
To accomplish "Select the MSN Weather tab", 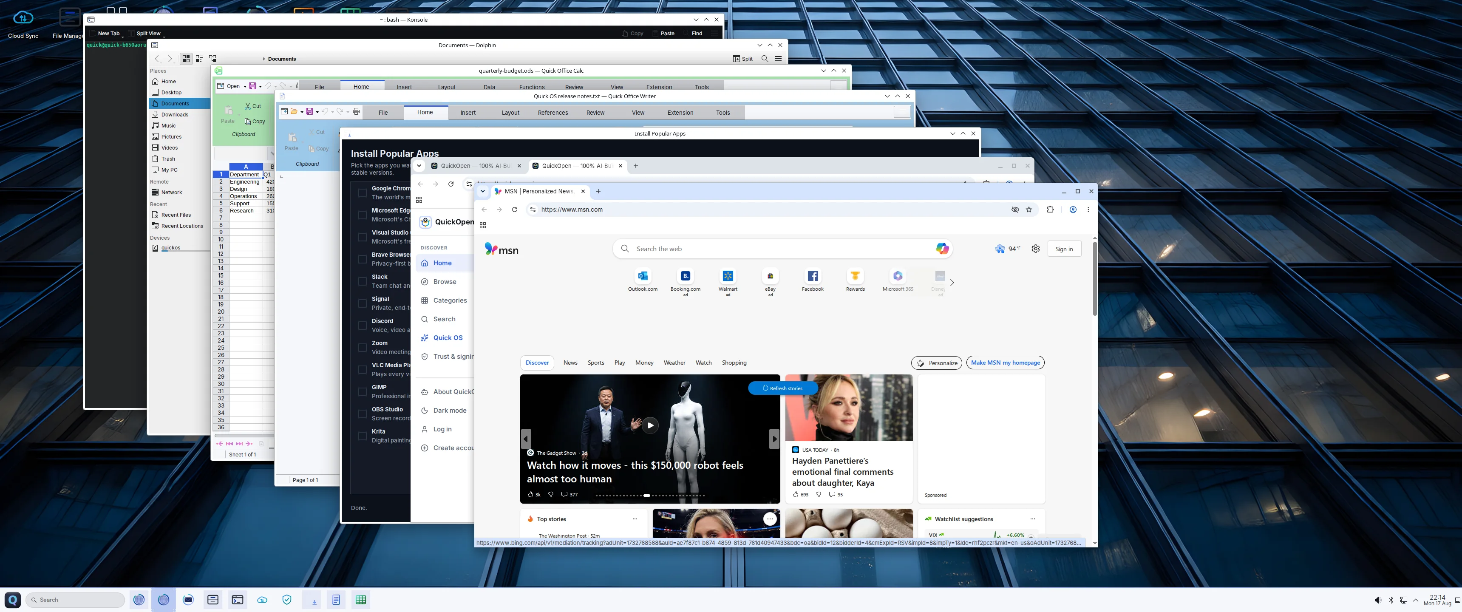I will (674, 363).
